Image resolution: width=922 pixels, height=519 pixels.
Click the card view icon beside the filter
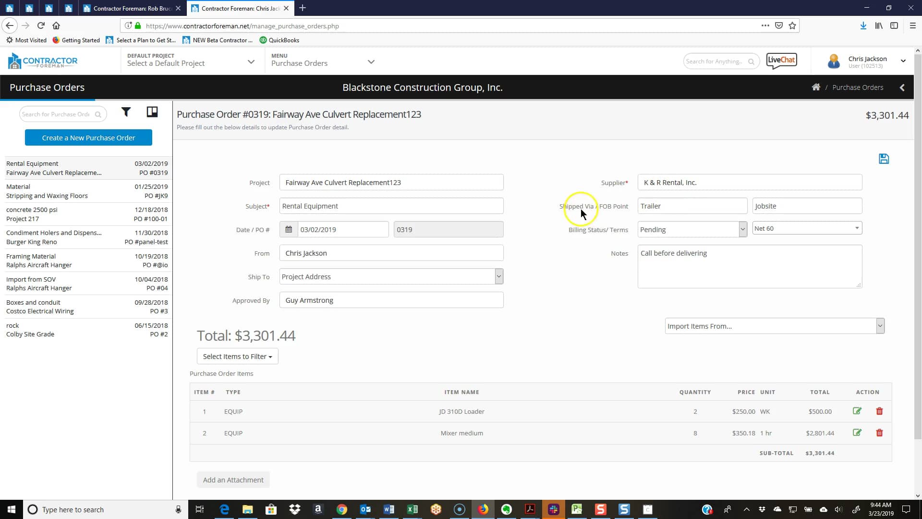[152, 111]
